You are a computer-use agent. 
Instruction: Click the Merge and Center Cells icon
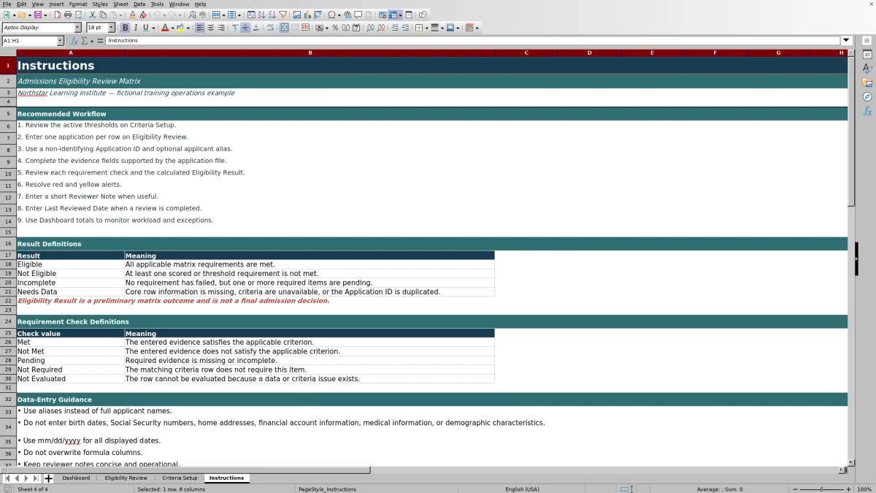pos(285,28)
